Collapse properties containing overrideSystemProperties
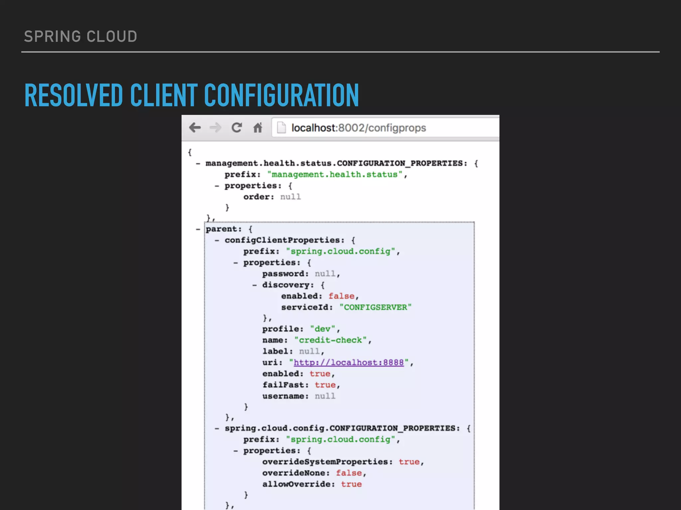 [236, 451]
